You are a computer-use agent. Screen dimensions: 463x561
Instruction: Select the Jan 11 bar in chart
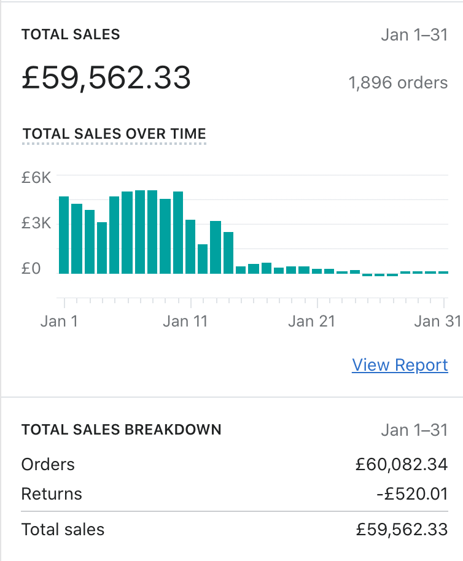(190, 246)
